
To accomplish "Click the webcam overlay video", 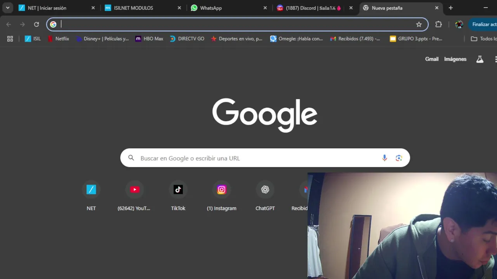I will [402, 226].
